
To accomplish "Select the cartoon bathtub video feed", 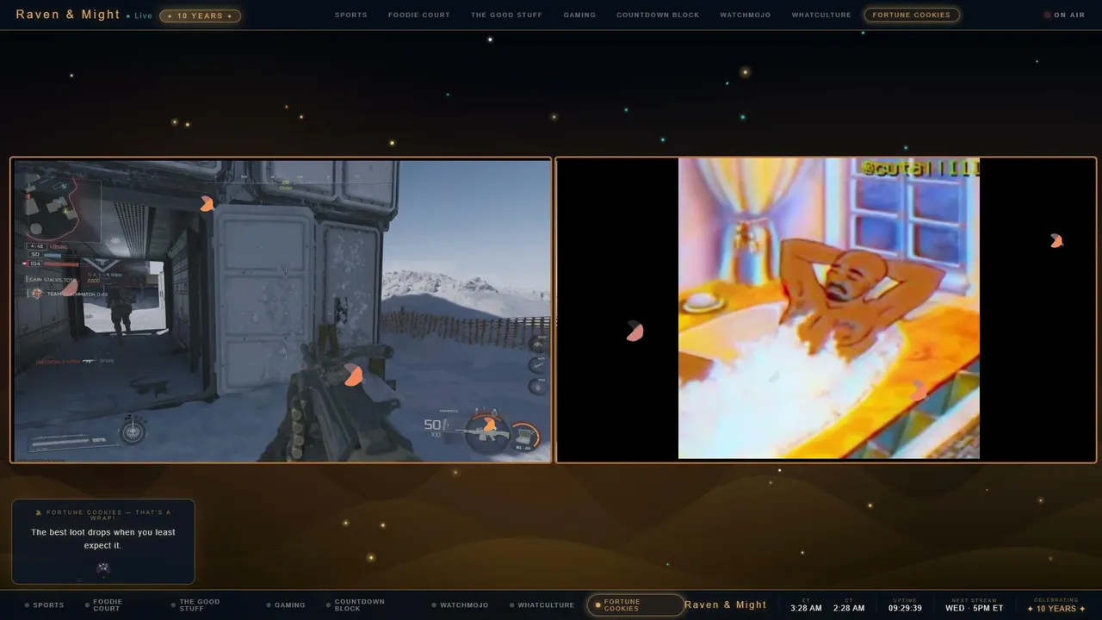I will (x=826, y=310).
